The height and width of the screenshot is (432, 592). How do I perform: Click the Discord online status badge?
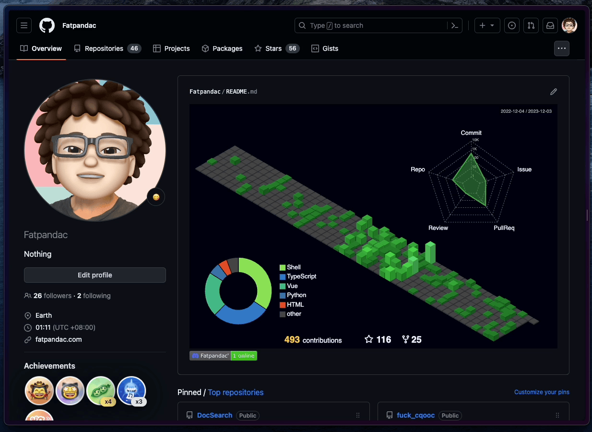click(224, 356)
